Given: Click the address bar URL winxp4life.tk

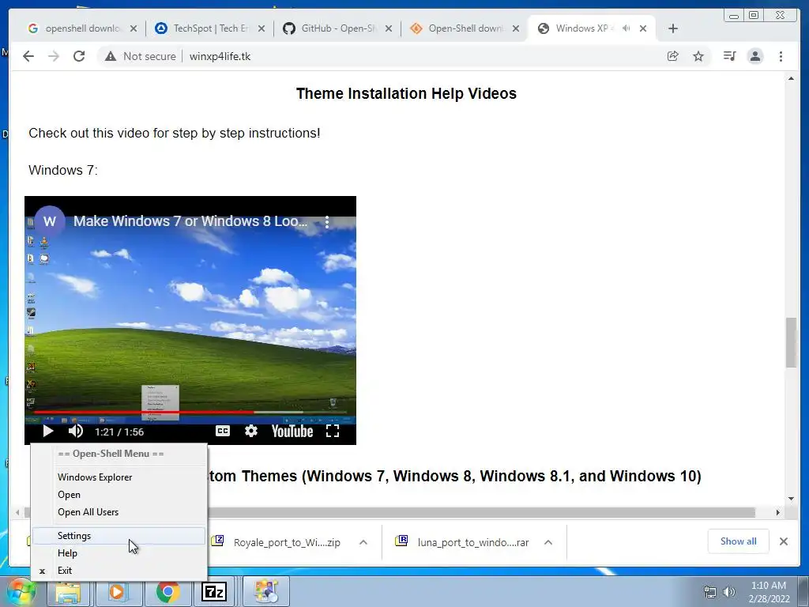Looking at the screenshot, I should tap(220, 56).
